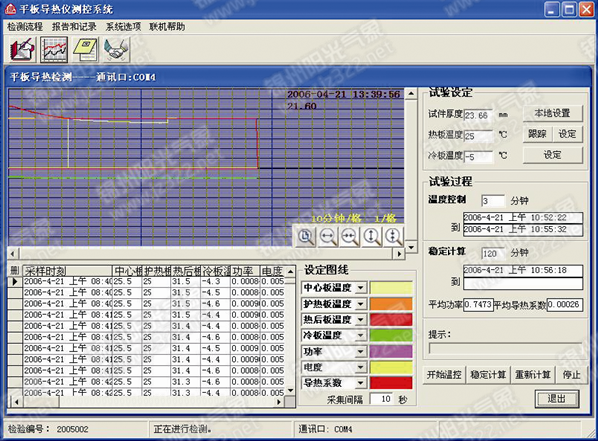The width and height of the screenshot is (598, 441).
Task: Click the clock magnifier zoom icon
Action: [x=304, y=236]
